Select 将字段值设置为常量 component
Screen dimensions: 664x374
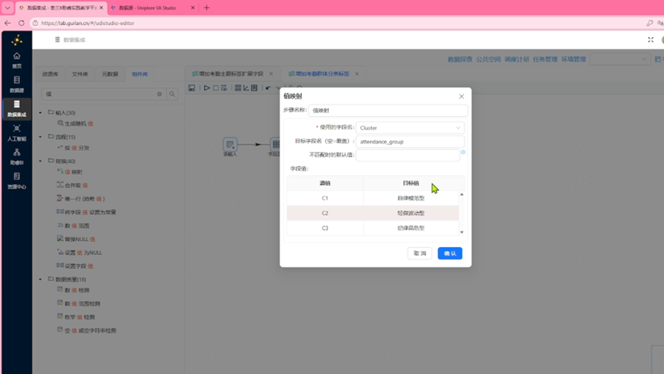(x=87, y=212)
